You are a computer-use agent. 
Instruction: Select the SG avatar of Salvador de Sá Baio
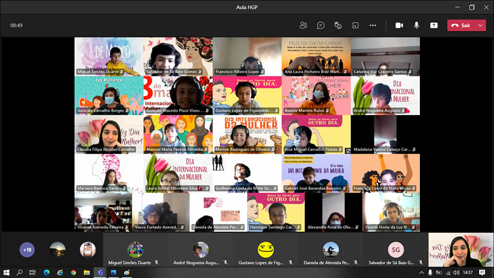tap(396, 250)
